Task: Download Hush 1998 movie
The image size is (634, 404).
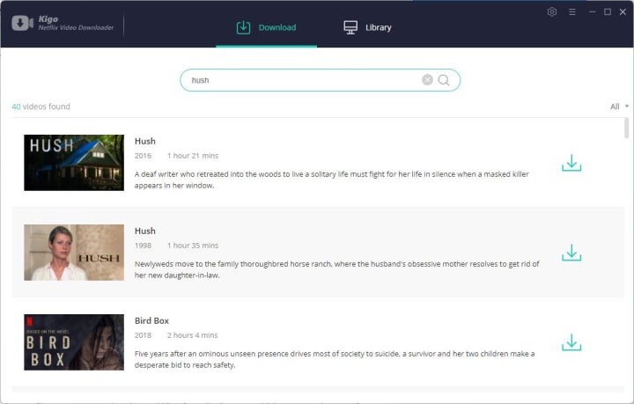Action: pos(571,253)
